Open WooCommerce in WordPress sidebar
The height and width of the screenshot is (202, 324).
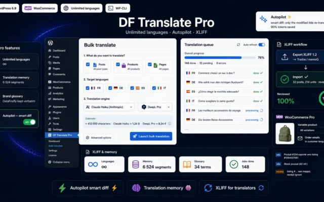coord(59,82)
